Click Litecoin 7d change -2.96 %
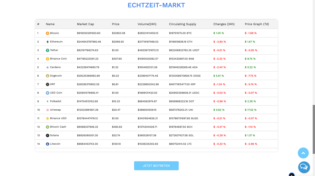 251,144
